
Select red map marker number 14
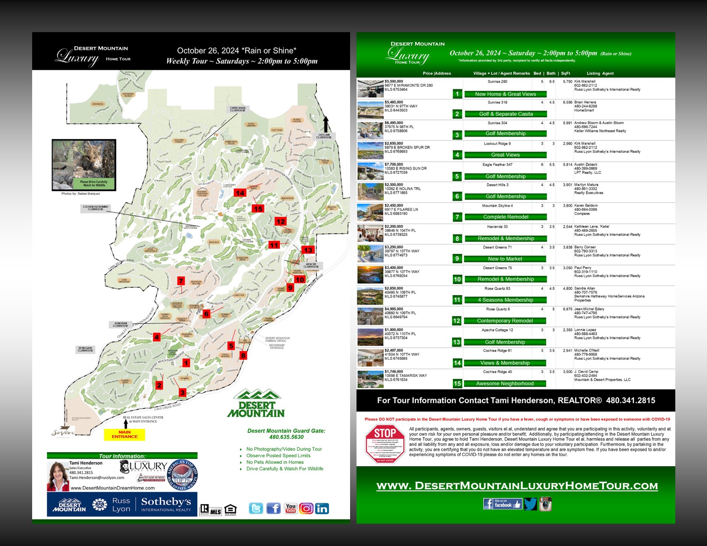(x=240, y=193)
